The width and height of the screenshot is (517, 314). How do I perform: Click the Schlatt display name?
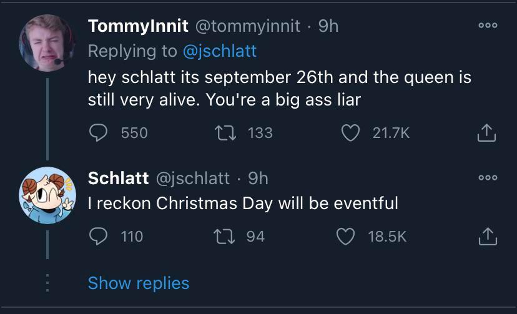pos(118,179)
